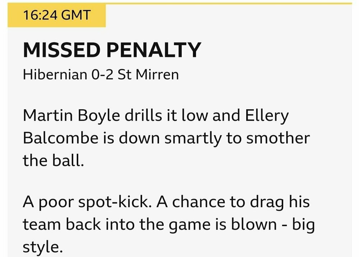Click the 0-2 score text
This screenshot has width=359, height=257.
102,75
